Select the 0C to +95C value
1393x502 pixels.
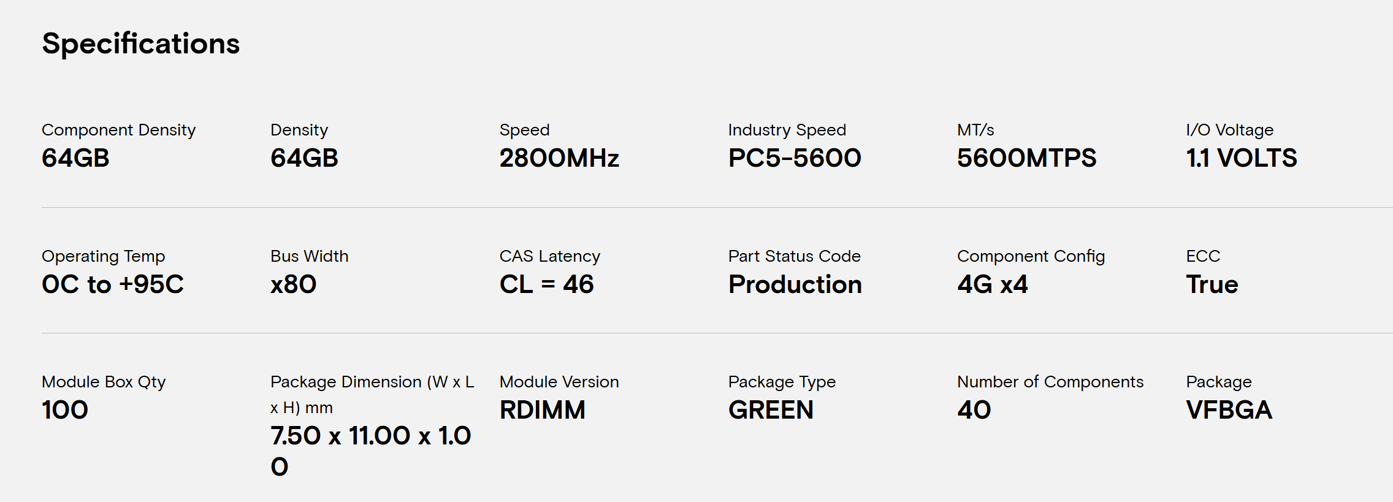pyautogui.click(x=112, y=284)
